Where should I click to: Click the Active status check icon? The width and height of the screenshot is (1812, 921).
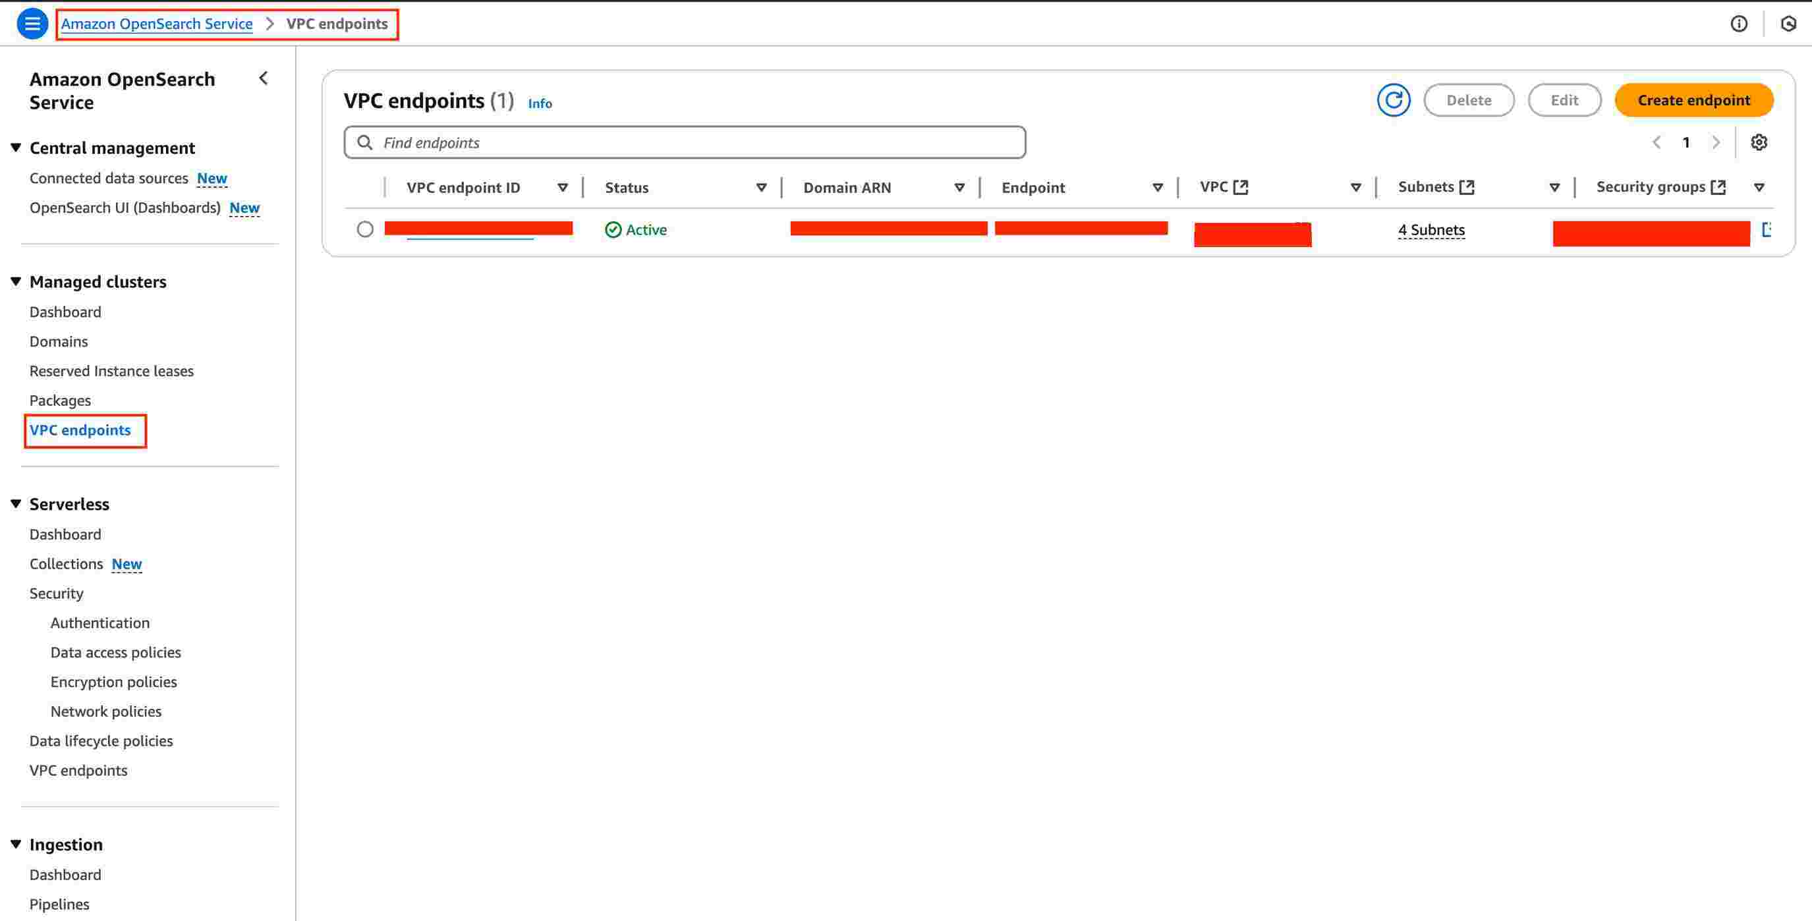[613, 230]
